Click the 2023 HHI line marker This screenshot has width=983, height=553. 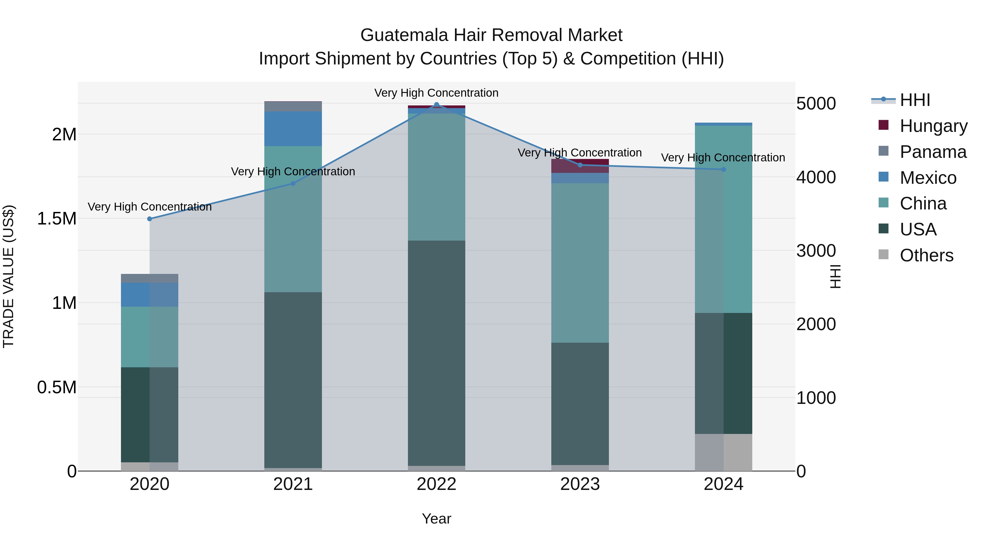(x=580, y=165)
